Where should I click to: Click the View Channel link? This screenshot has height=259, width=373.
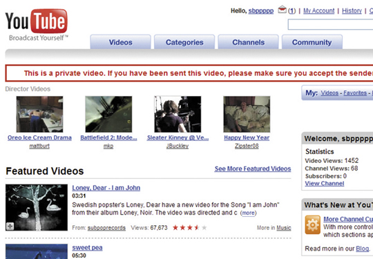pyautogui.click(x=325, y=183)
